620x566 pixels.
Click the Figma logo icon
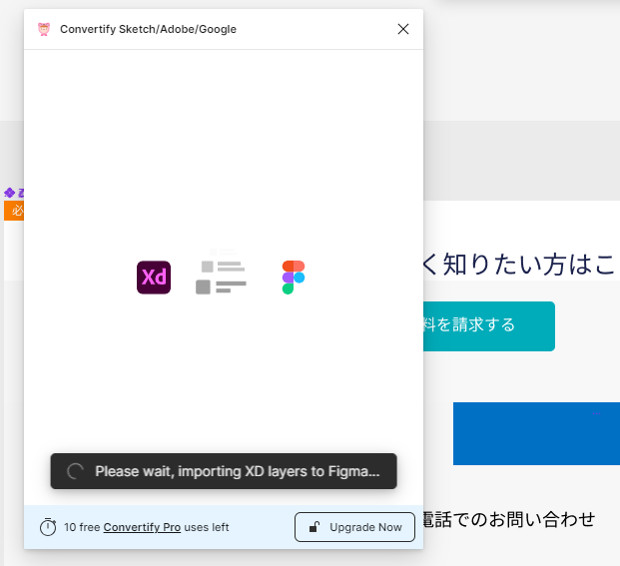294,278
